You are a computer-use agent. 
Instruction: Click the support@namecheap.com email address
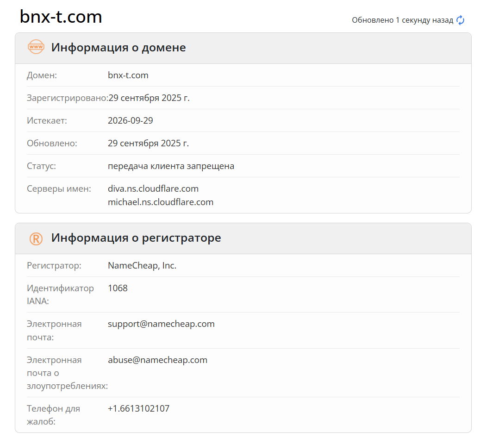161,324
